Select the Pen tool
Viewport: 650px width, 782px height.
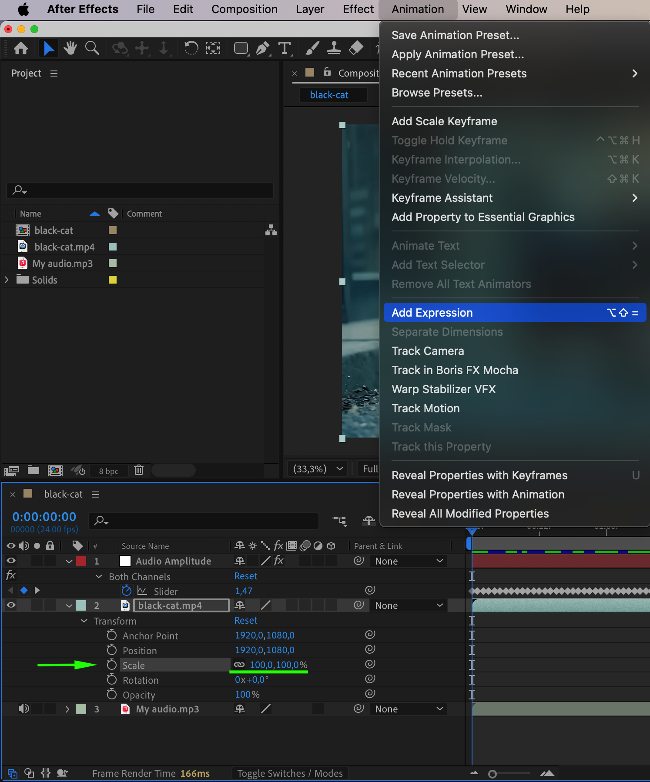263,48
